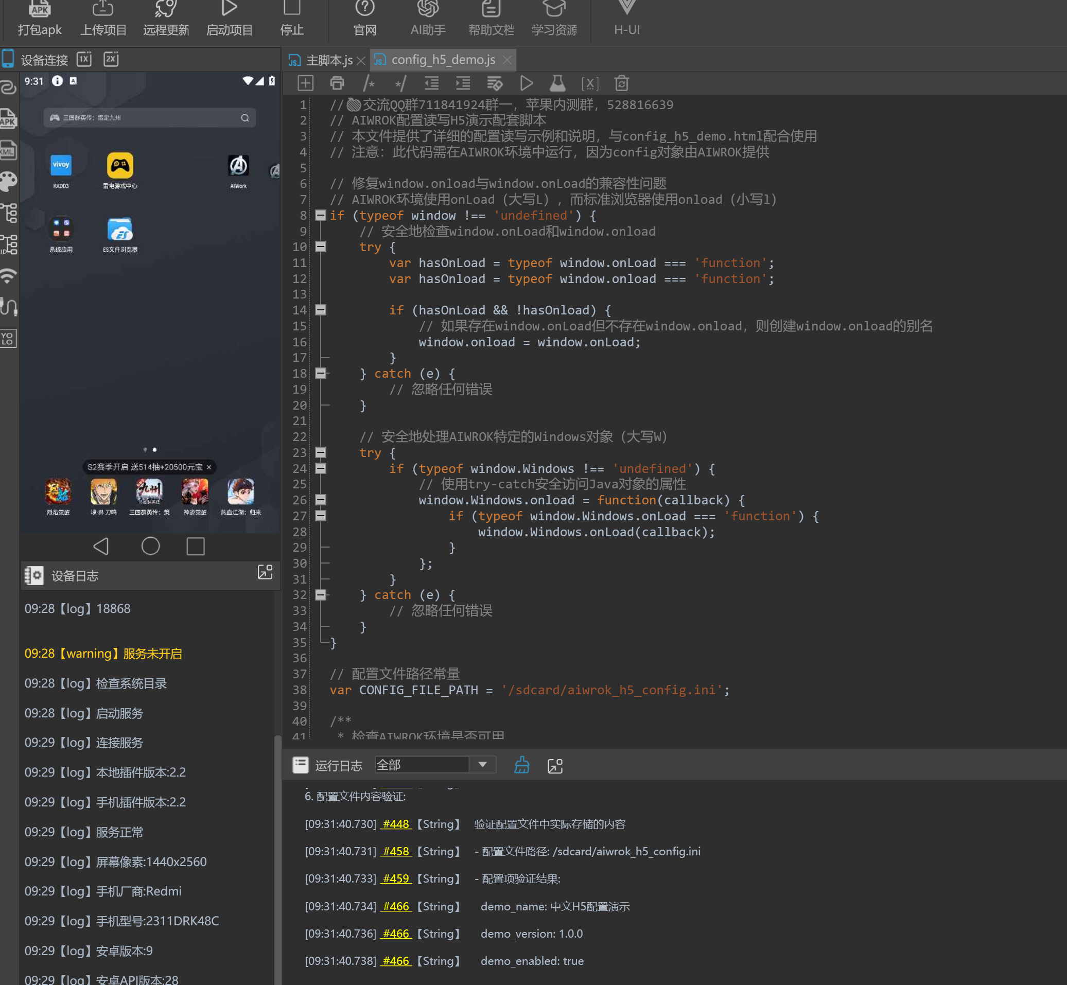
Task: Toggle 2X device screen scale
Action: tap(111, 59)
